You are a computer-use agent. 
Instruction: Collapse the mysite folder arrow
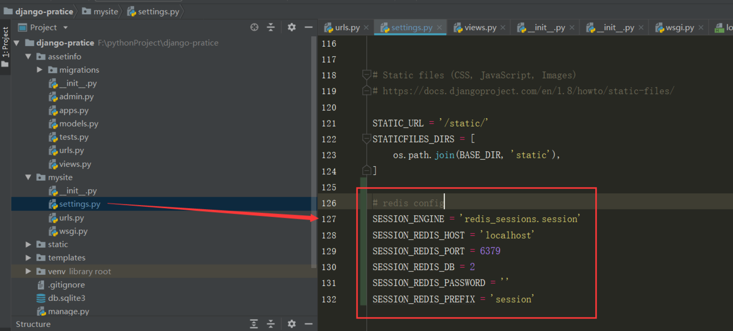click(28, 177)
